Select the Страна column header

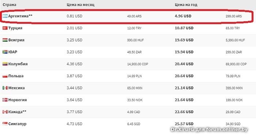[10, 5]
